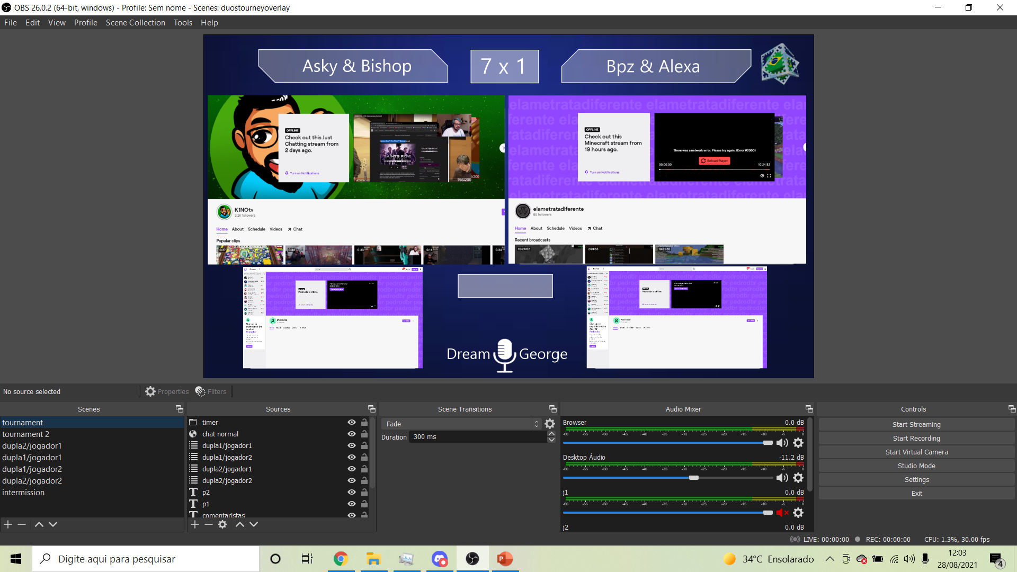
Task: Hide the timer source
Action: tap(351, 422)
